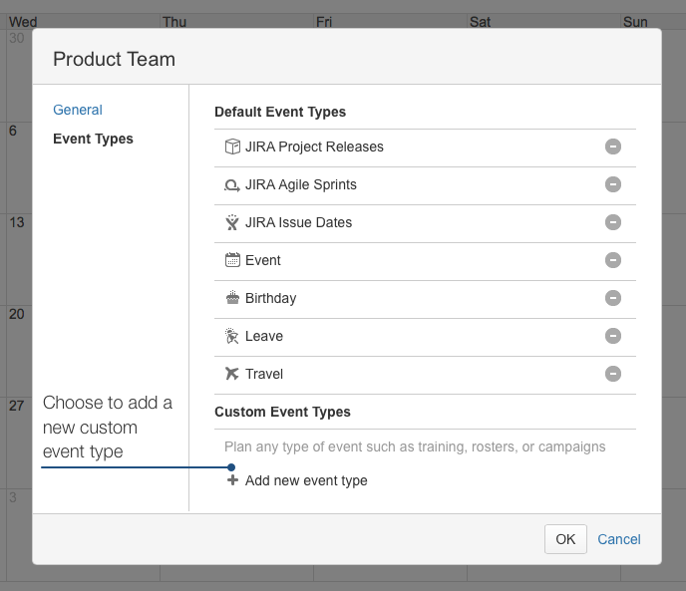Click the Cancel link

tap(619, 539)
